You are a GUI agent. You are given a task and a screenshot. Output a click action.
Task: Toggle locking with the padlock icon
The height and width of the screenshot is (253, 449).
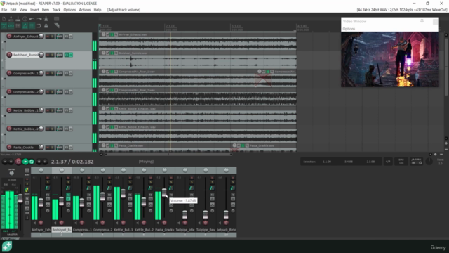(x=46, y=26)
